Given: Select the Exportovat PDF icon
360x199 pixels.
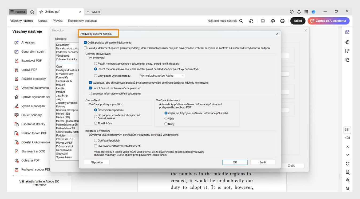Looking at the screenshot, I should coord(17,61).
